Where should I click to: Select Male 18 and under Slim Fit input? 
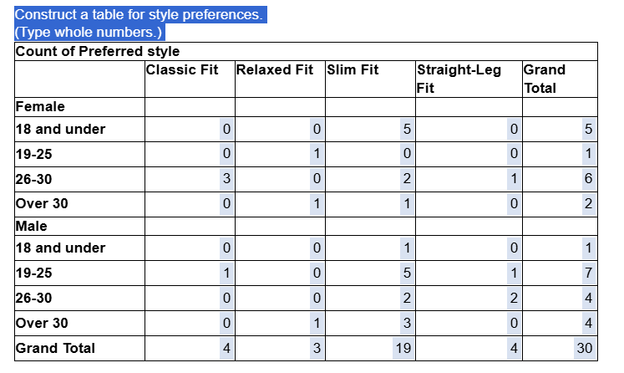pyautogui.click(x=407, y=248)
